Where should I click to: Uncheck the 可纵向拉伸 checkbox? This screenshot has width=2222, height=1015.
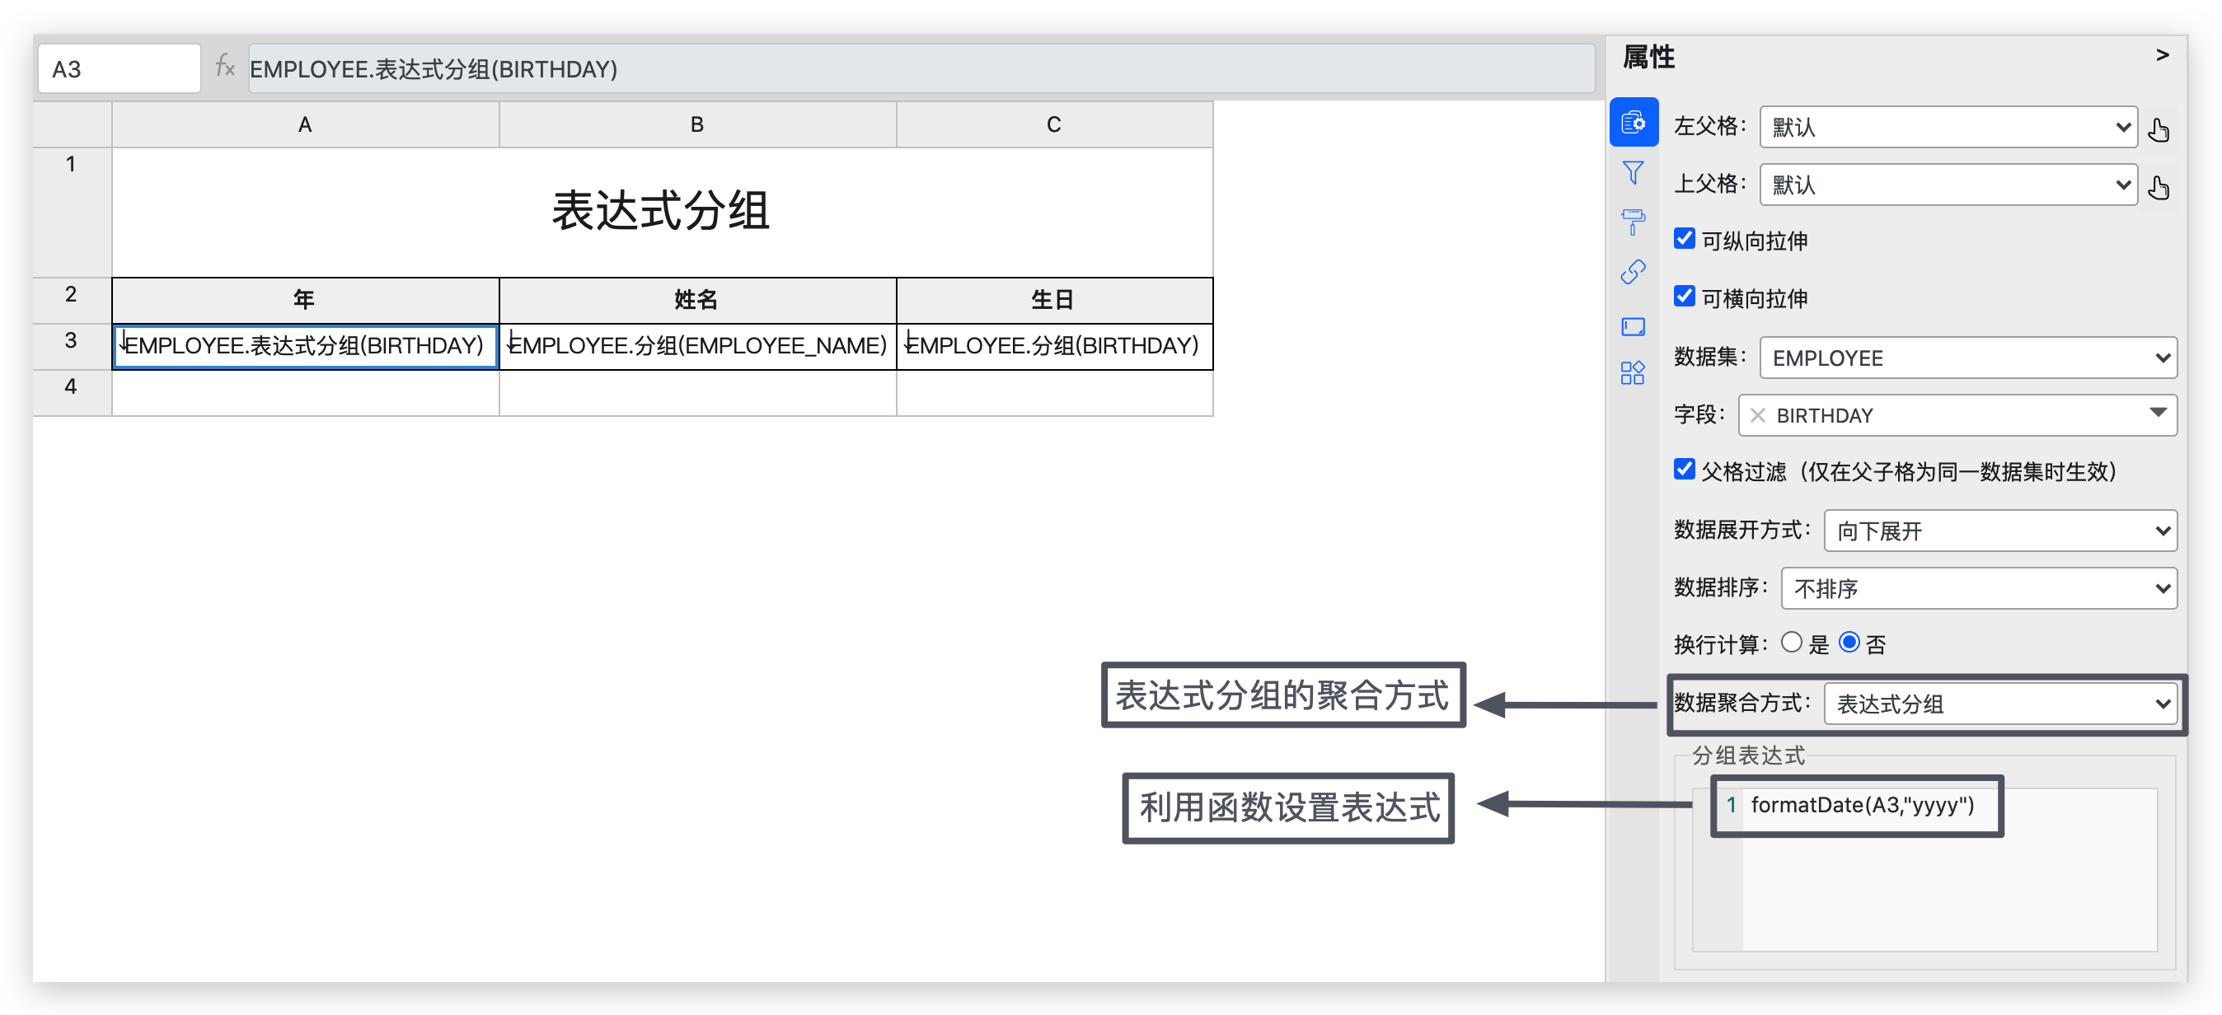pos(1684,239)
